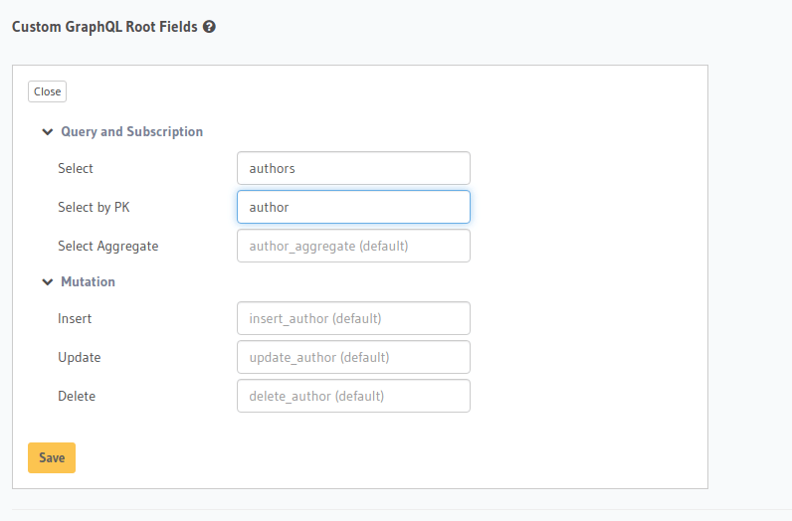The image size is (792, 521).
Task: Click the Select by PK input field
Action: [x=353, y=207]
